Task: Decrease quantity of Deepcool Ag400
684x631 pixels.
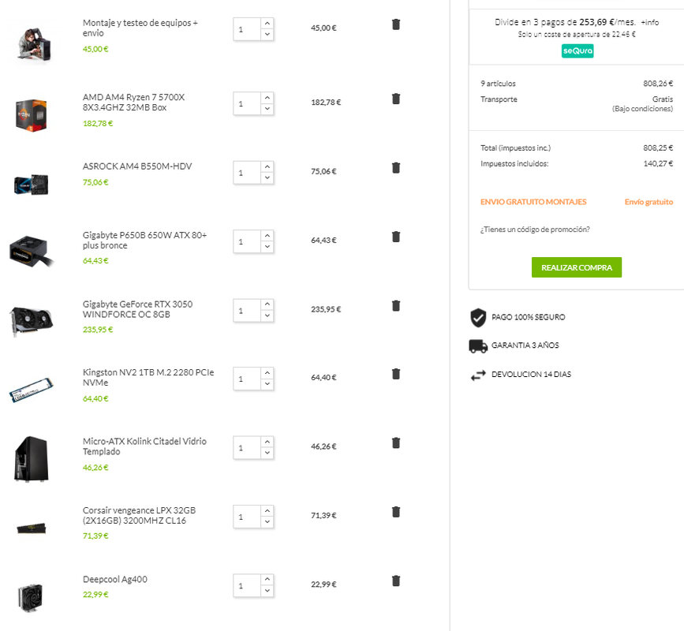Action: pos(267,591)
